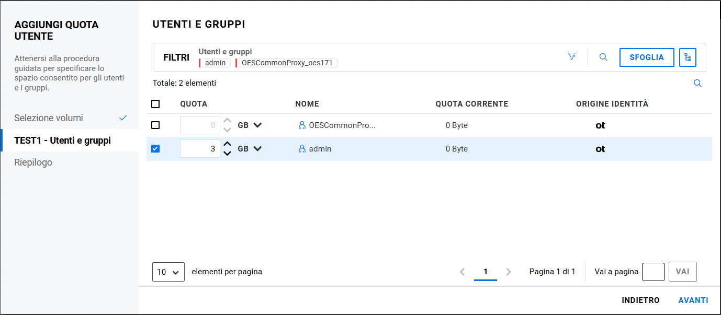Open the Riepilogo step
Image resolution: width=721 pixels, height=315 pixels.
[33, 162]
